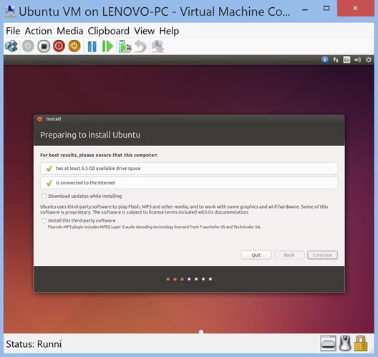Screen dimensions: 378x357
Task: Revert the VM with the undo arrow icon
Action: (x=140, y=47)
